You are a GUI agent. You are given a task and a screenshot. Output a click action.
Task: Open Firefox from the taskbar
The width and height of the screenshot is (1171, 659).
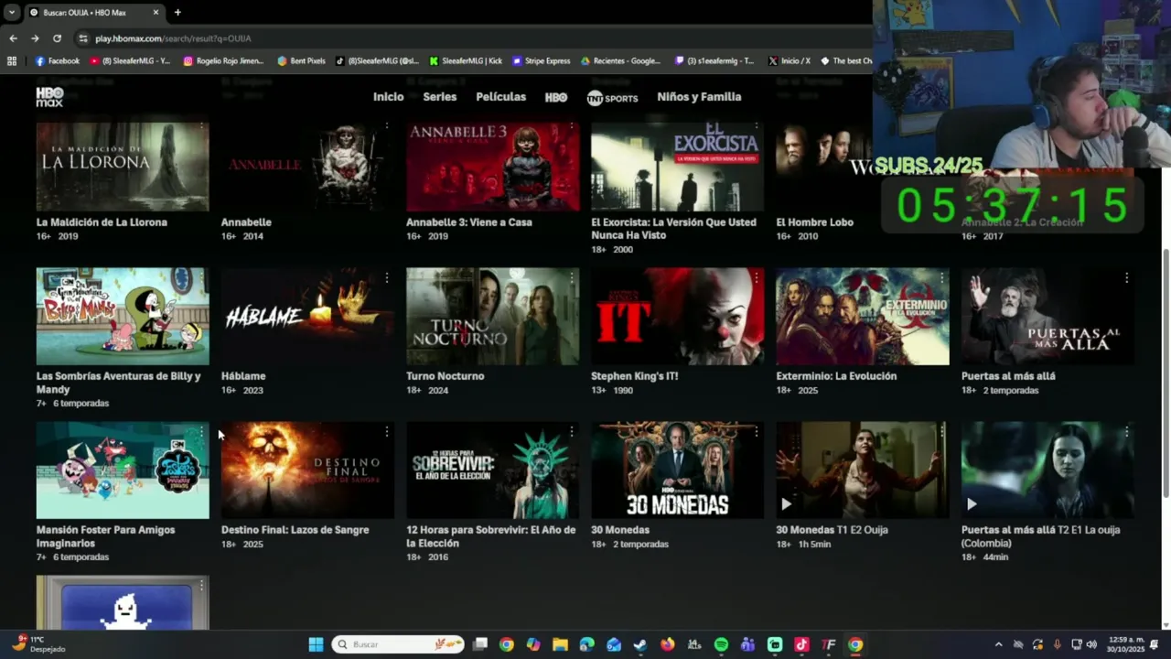pyautogui.click(x=668, y=644)
